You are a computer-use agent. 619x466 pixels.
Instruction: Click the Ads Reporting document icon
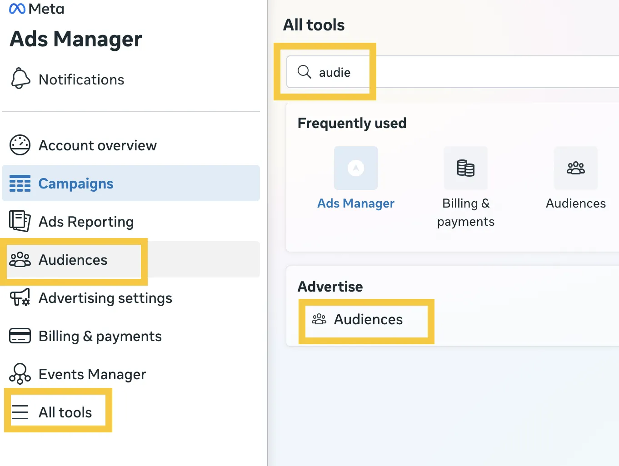coord(20,221)
